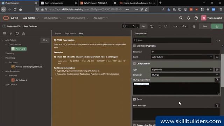Click the Go button next to page number
Screen dimensions: 224x126
pos(143,26)
